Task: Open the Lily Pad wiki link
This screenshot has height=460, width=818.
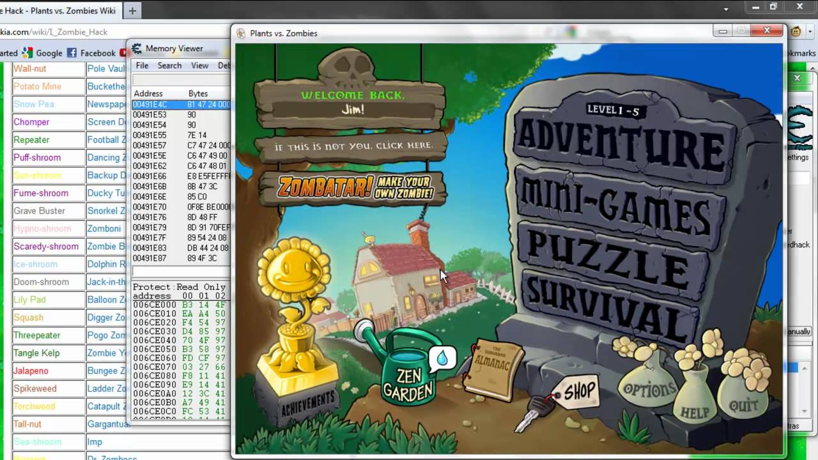Action: point(29,300)
